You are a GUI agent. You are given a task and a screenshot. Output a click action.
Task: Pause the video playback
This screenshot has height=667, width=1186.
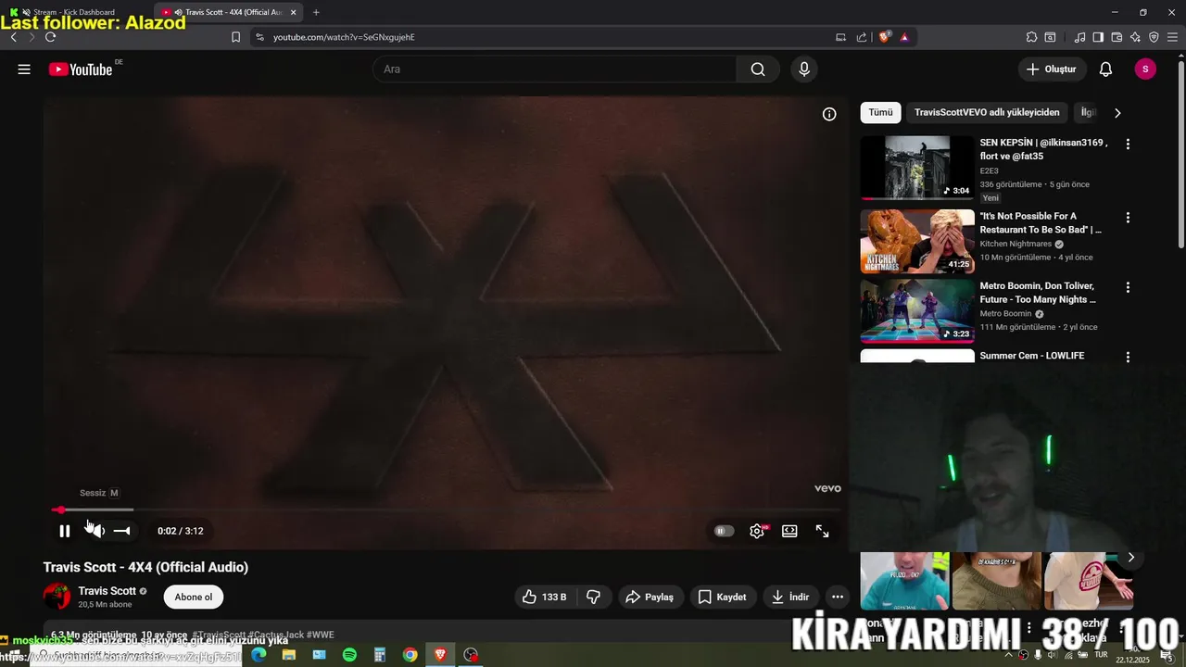point(64,531)
